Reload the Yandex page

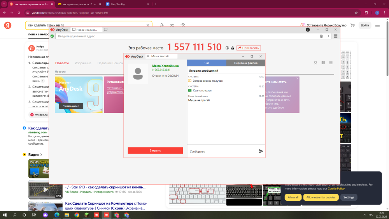[x=19, y=13]
